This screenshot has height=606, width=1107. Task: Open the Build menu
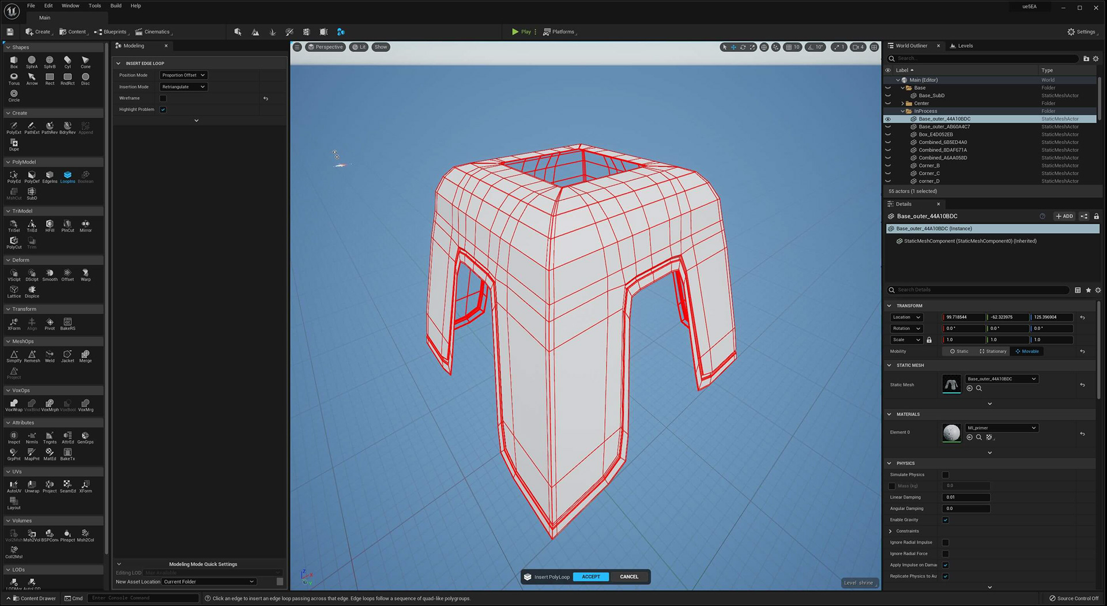(x=116, y=6)
